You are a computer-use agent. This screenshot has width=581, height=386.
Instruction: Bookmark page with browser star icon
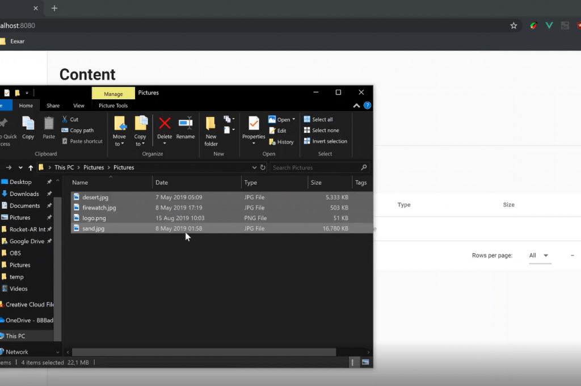click(x=513, y=26)
